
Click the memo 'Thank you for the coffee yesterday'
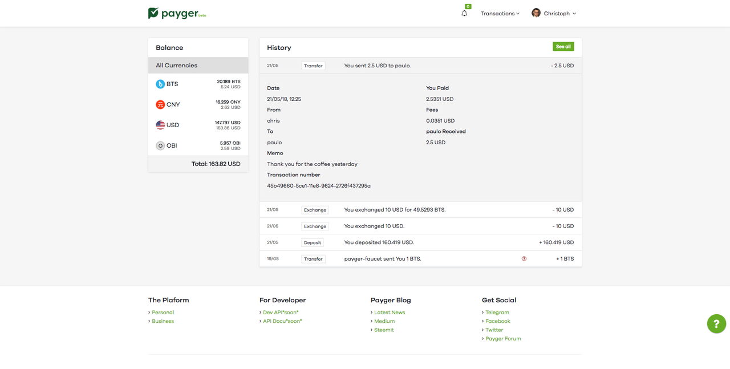(x=312, y=164)
